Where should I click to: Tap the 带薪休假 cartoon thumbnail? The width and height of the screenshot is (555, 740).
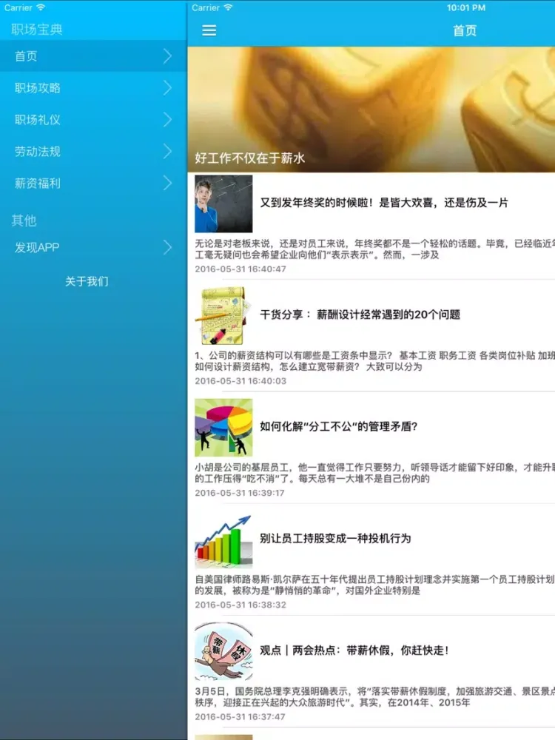[x=223, y=651]
